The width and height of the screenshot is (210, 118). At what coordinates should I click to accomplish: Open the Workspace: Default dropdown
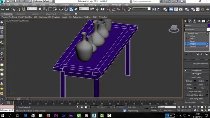point(42,1)
